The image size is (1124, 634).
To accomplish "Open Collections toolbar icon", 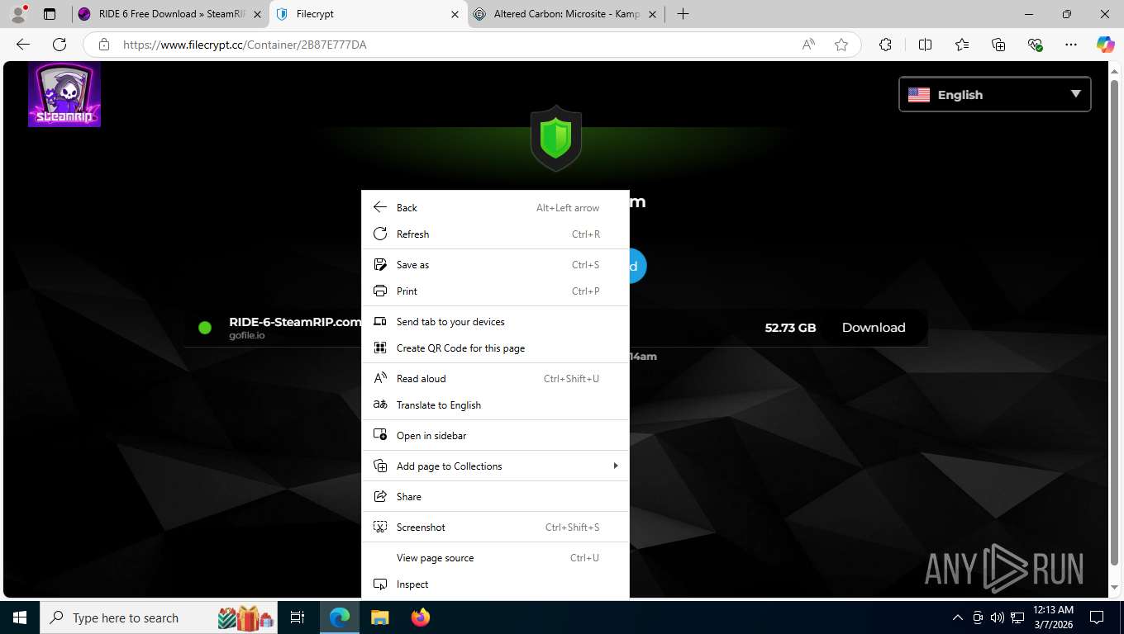I will [998, 45].
